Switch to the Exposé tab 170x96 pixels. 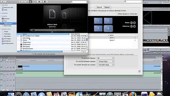tap(99, 7)
